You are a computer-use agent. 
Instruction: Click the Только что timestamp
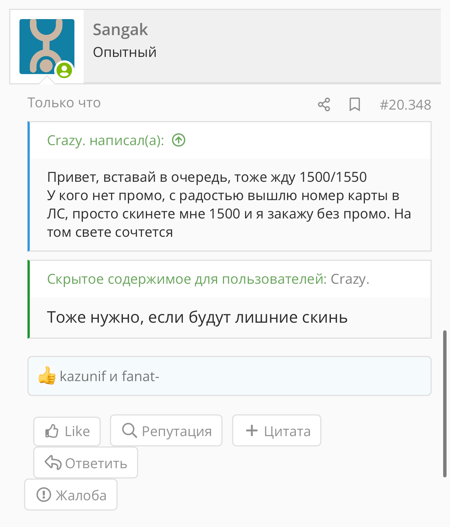pyautogui.click(x=64, y=103)
